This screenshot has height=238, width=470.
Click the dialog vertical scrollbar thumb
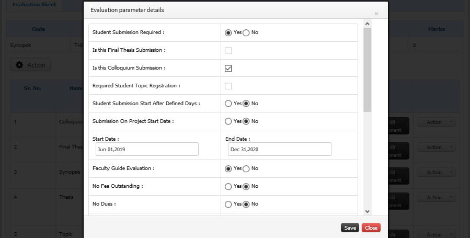(x=368, y=70)
